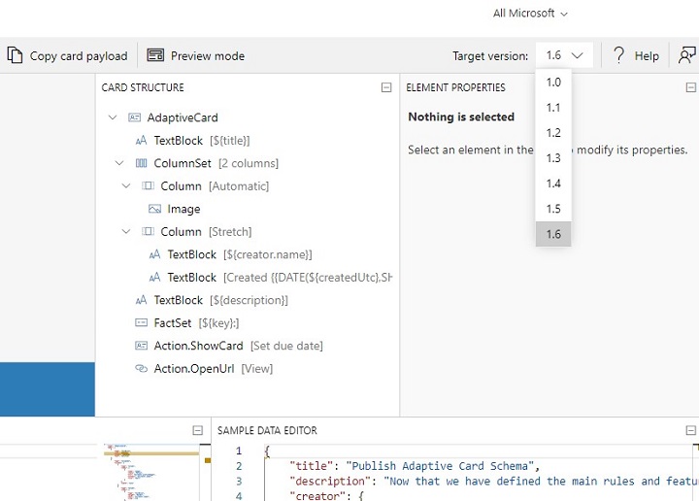Select the AdaptiveCard icon in tree
Image resolution: width=699 pixels, height=501 pixels.
[x=135, y=117]
